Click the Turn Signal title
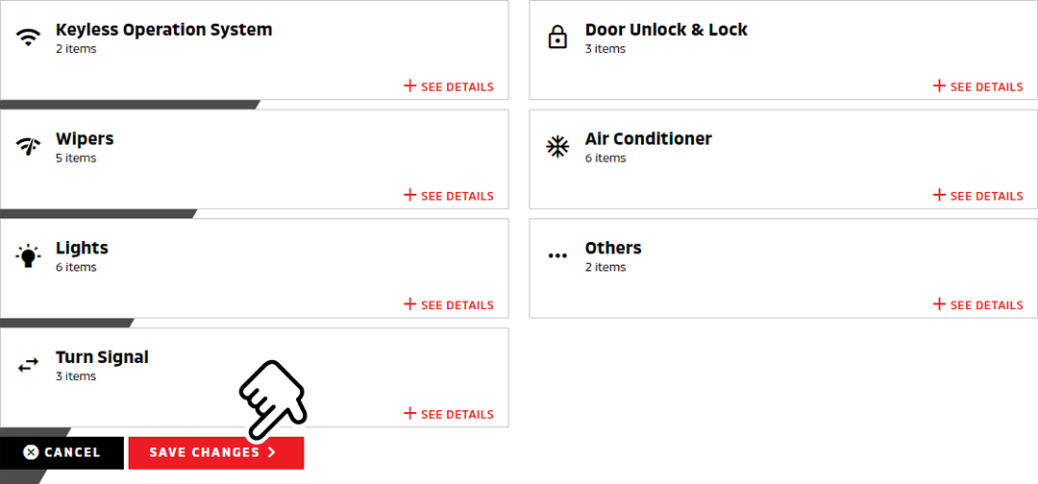 (x=102, y=357)
